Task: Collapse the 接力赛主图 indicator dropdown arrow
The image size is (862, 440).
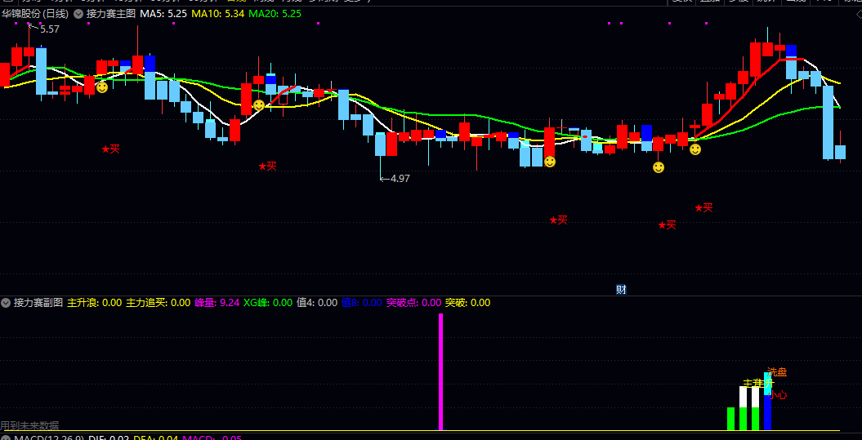Action: [78, 14]
